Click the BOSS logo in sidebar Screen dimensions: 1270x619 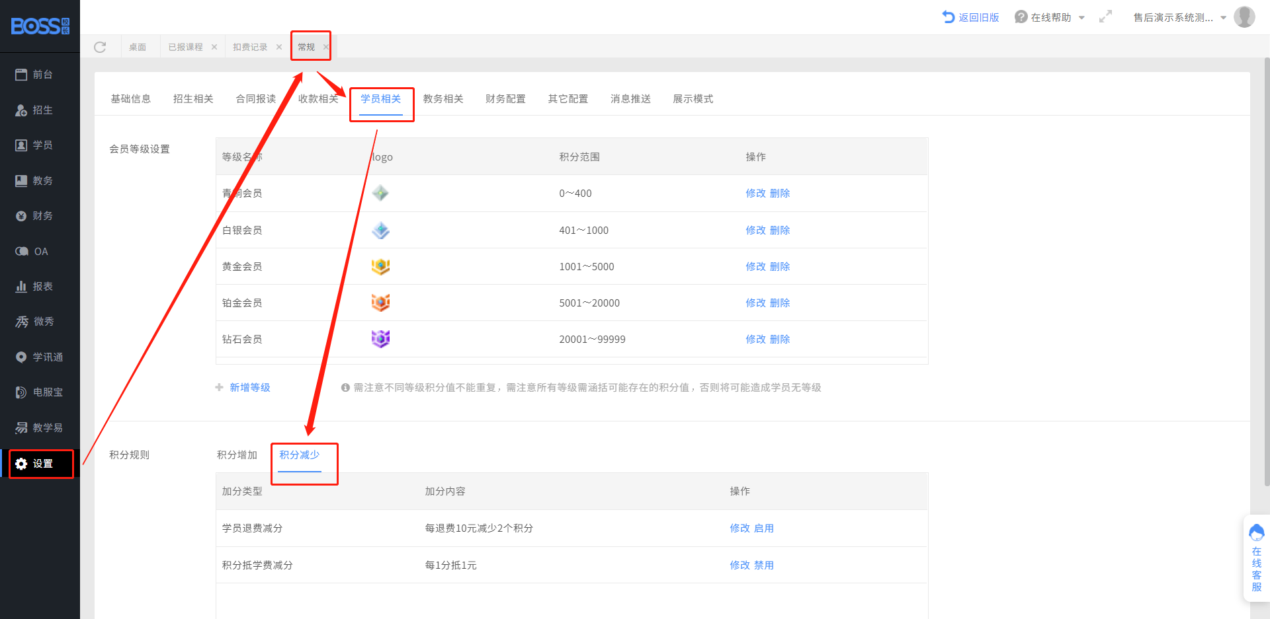click(x=40, y=26)
